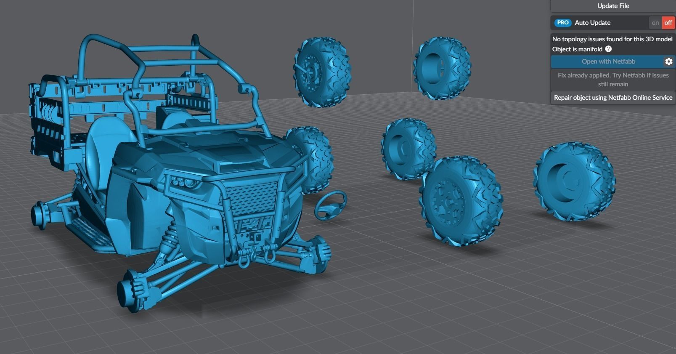Click Repair object using Netfabb Online Service
This screenshot has height=354, width=676.
(613, 98)
